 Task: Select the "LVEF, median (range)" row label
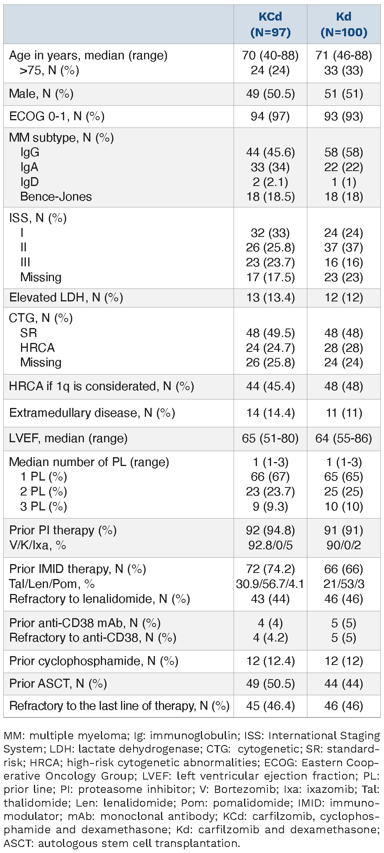[69, 438]
